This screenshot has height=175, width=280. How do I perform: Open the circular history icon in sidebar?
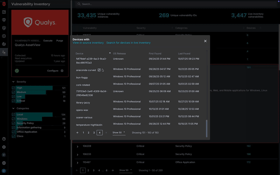pos(4,44)
